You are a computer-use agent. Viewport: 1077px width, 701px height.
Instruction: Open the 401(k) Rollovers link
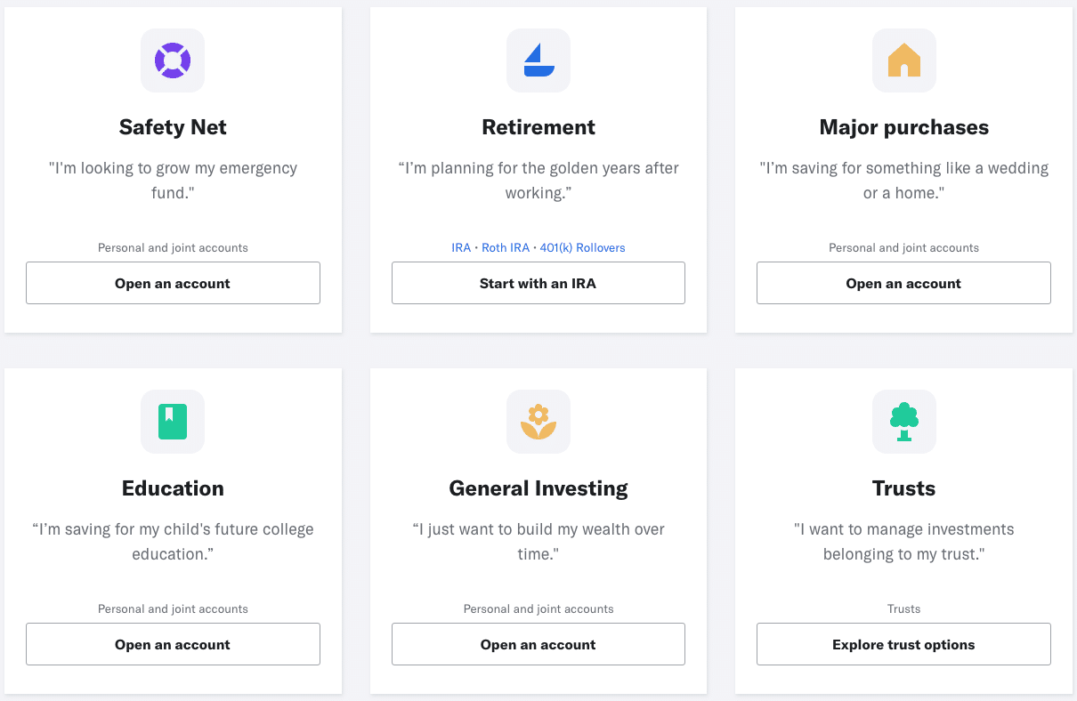point(582,248)
